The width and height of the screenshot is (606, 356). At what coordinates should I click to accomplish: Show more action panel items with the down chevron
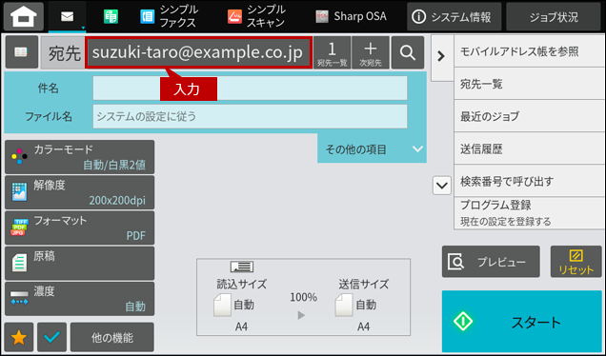[442, 186]
